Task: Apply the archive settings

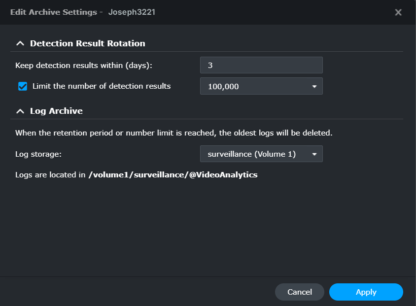Action: click(366, 292)
